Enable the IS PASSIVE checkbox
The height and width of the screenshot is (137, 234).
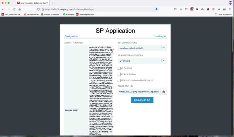tap(119, 68)
